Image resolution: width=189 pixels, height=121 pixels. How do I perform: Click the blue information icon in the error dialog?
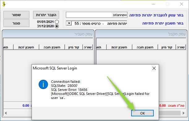click(x=43, y=84)
